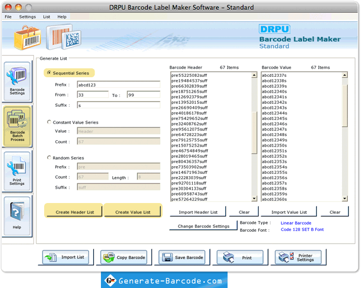Image resolution: width=361 pixels, height=288 pixels.
Task: Select header row pre55225082suff
Action: [211, 75]
